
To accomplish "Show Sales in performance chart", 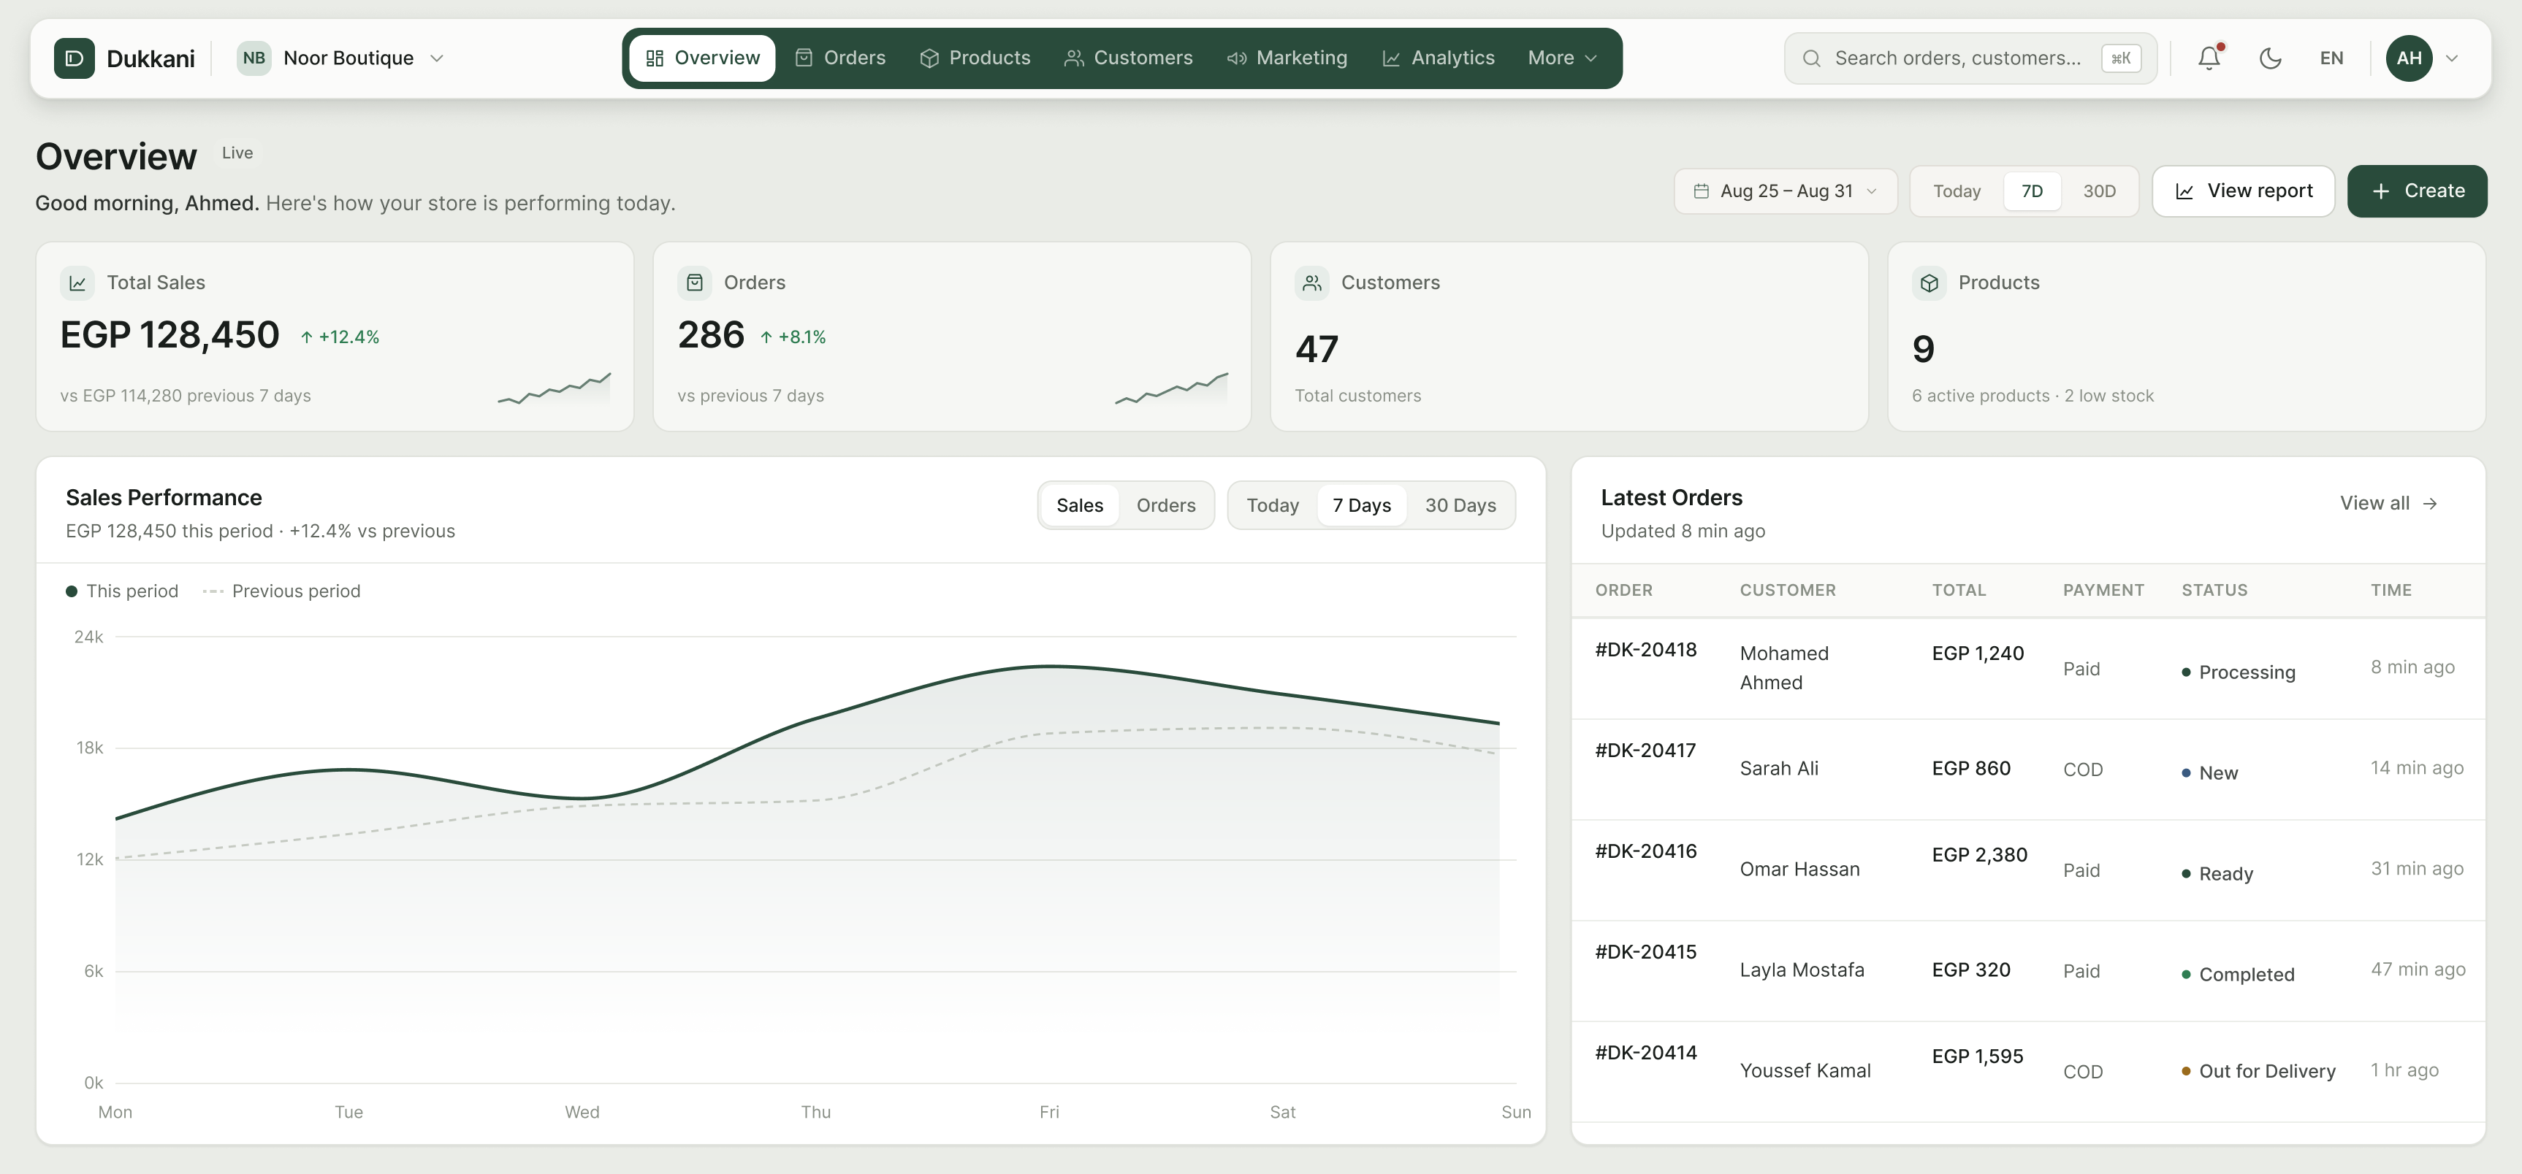I will (1079, 506).
